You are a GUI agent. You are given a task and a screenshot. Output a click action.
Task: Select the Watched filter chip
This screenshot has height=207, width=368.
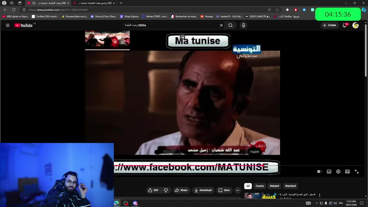point(290,186)
